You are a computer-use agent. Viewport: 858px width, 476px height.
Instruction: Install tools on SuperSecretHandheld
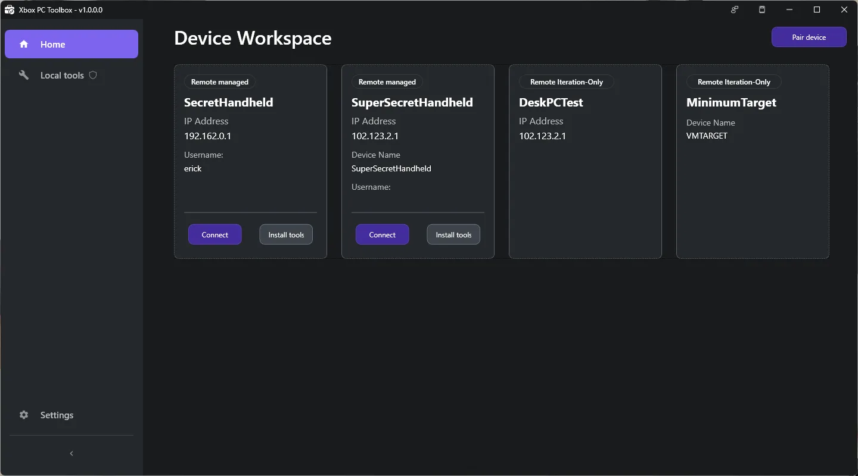tap(453, 234)
